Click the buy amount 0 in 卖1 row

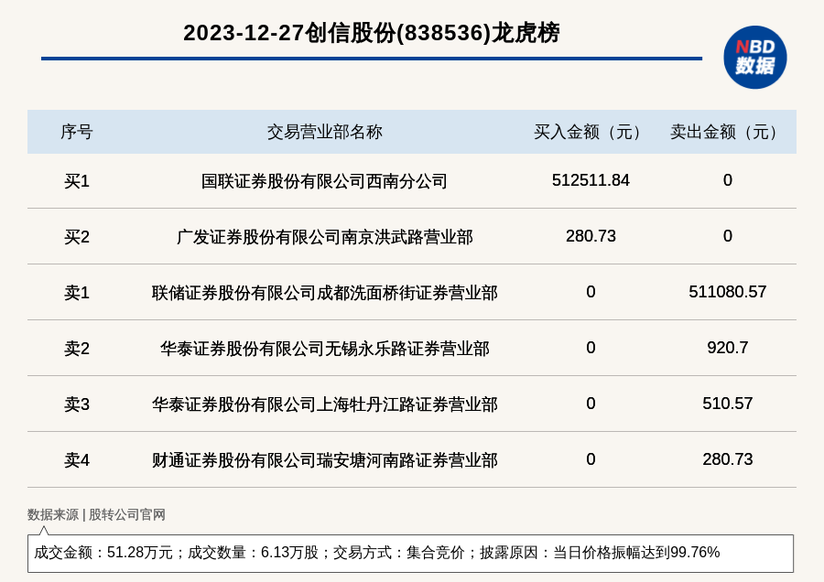pos(591,292)
